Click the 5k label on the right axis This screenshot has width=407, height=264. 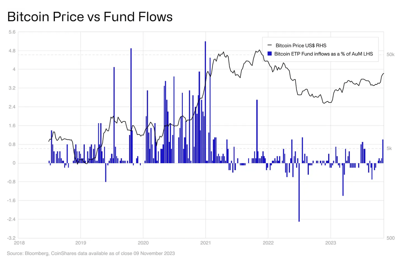tap(389, 148)
